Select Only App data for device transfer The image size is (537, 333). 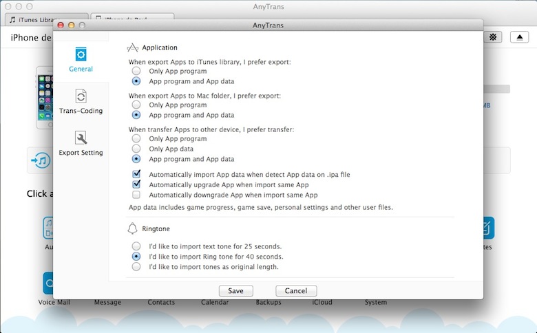(x=136, y=149)
